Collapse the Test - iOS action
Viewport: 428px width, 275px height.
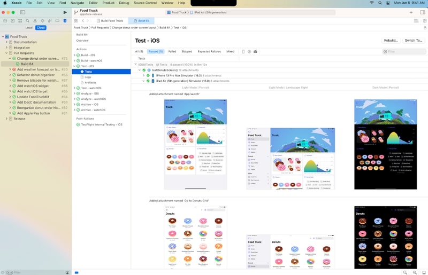click(x=74, y=66)
